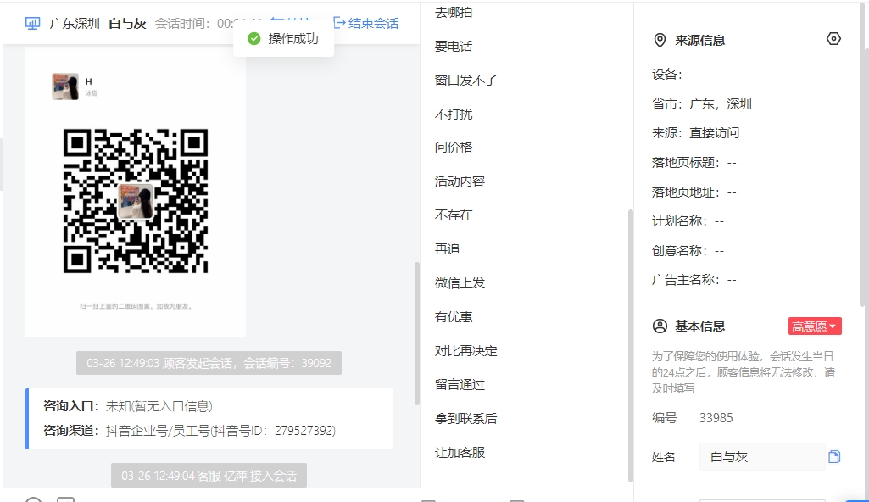Click the quick reply list scrollbar
The height and width of the screenshot is (502, 869).
click(x=630, y=346)
